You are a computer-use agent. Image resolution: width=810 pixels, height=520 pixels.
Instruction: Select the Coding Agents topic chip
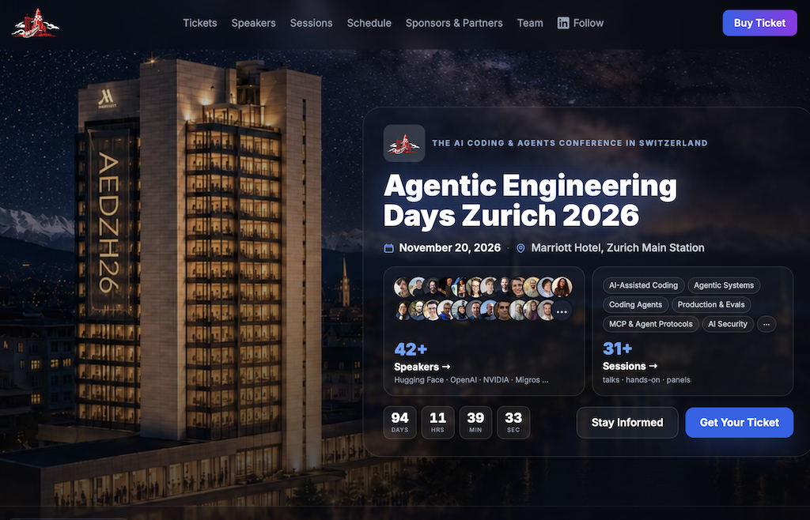(635, 305)
